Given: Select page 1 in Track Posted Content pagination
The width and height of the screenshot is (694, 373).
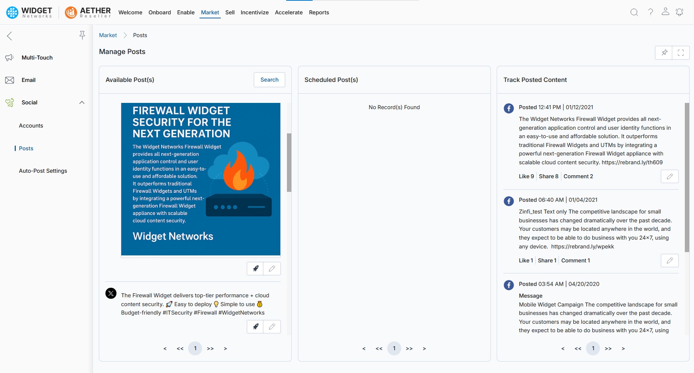Looking at the screenshot, I should click(x=593, y=348).
